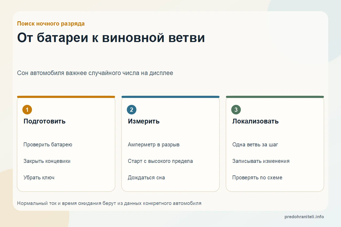Open the predohraniteli.info link

pos(304,217)
